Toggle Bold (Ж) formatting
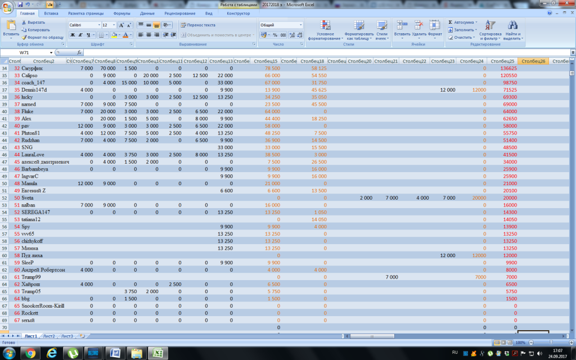The image size is (576, 360). (73, 35)
